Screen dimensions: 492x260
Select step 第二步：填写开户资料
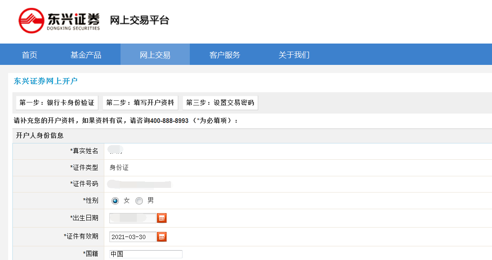point(140,103)
